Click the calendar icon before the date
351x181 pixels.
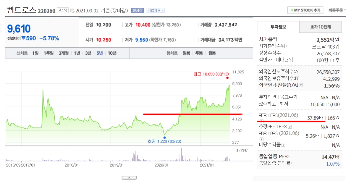coord(72,11)
